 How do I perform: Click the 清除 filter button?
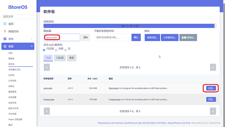85,37
